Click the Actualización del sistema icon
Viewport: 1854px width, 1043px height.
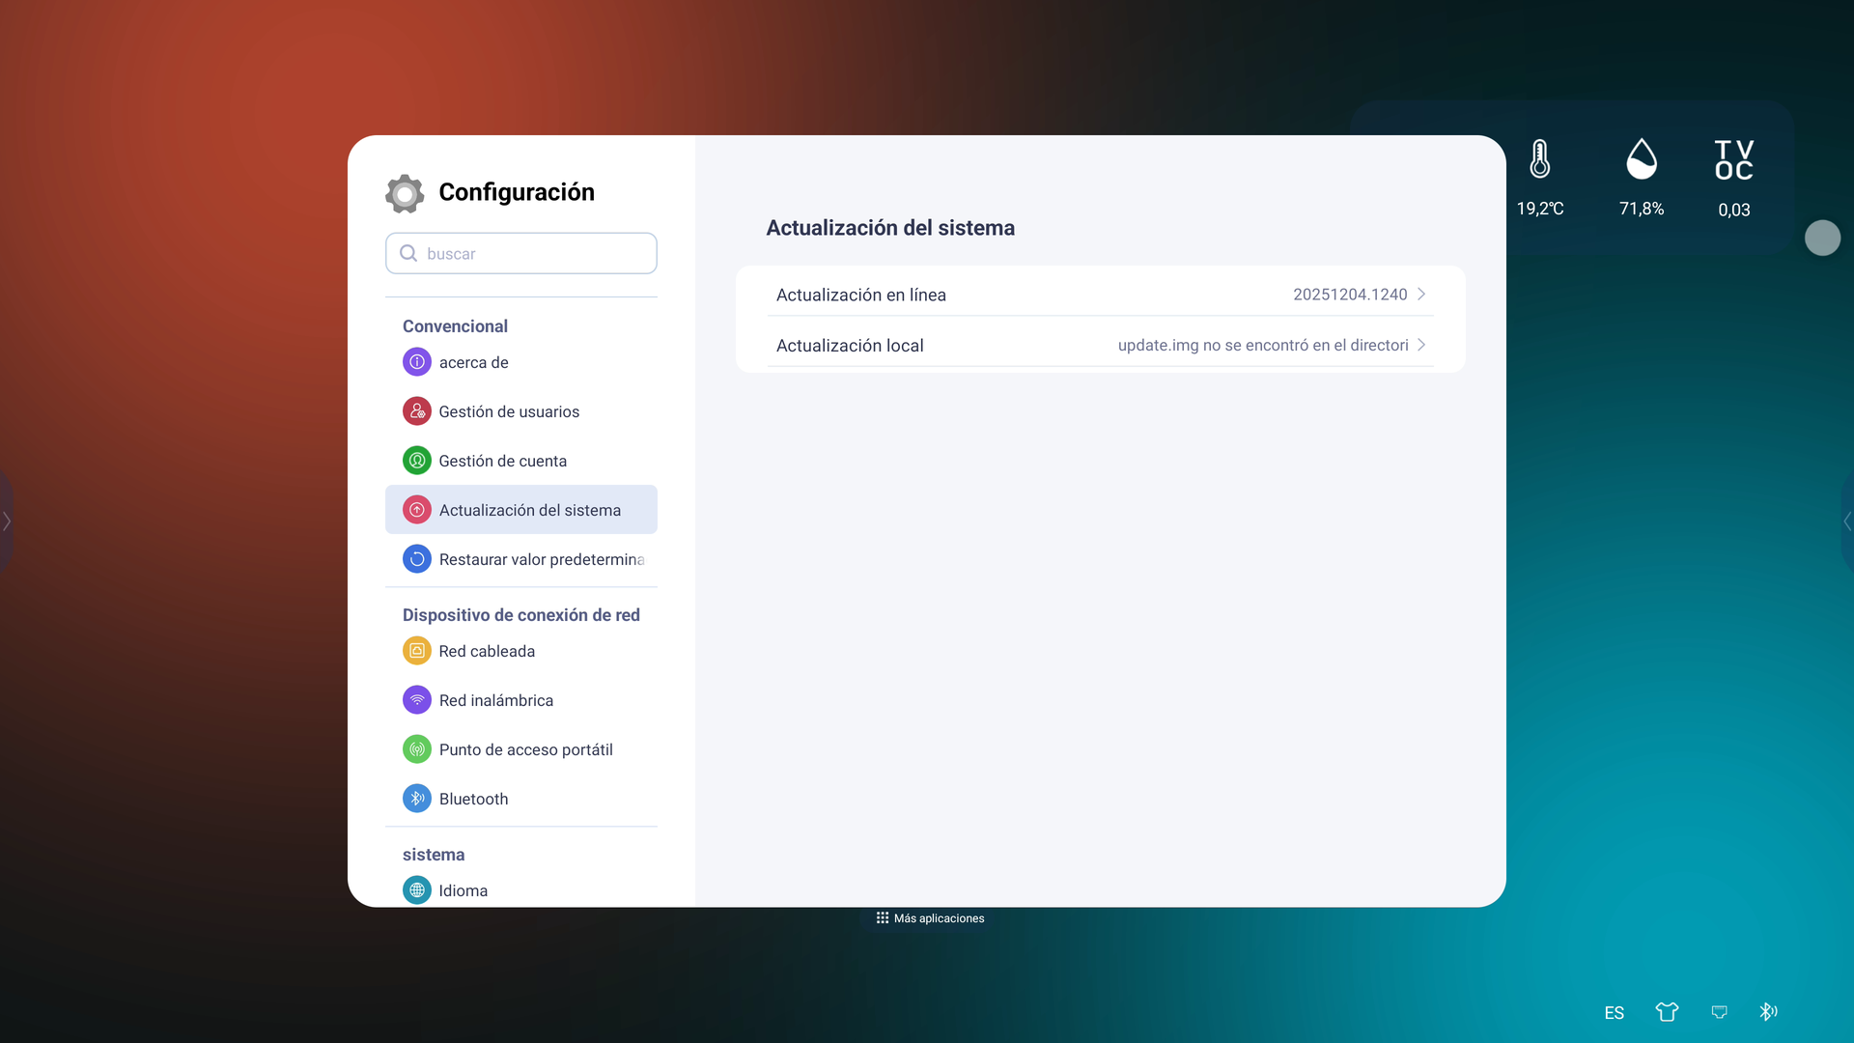[x=417, y=510]
